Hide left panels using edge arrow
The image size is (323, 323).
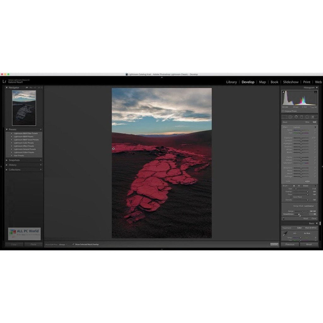tap(1, 167)
